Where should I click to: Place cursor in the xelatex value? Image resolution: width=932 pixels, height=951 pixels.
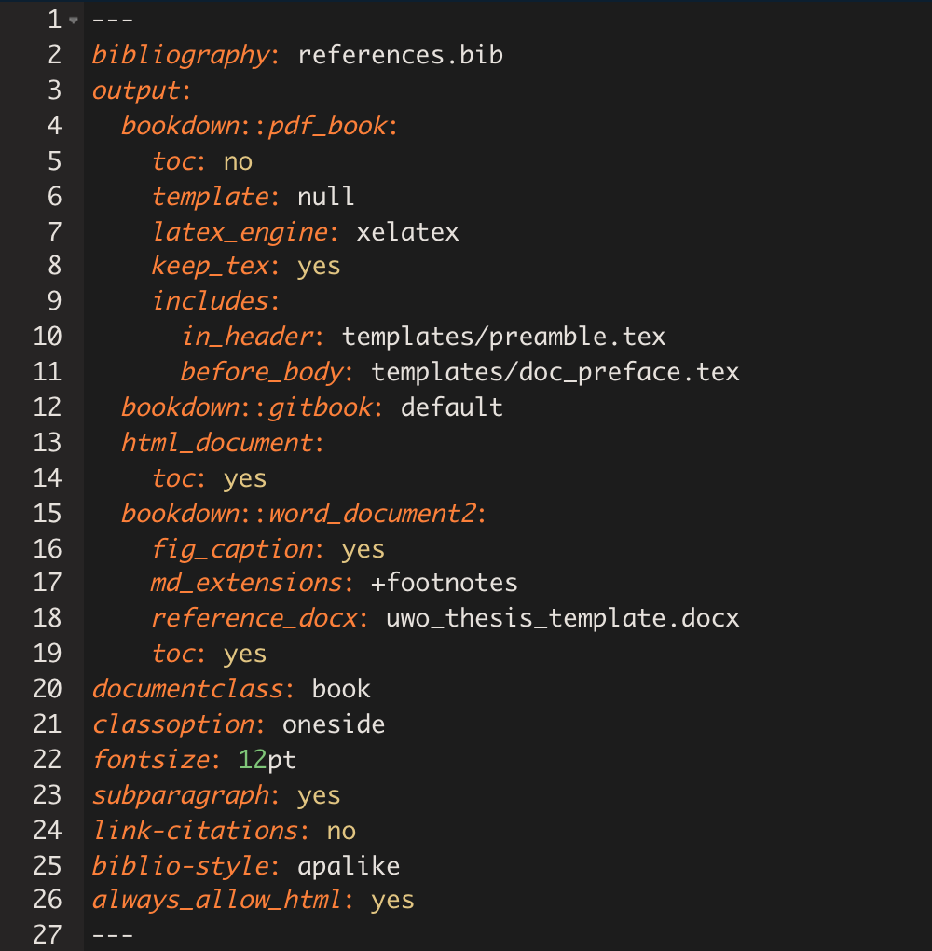(x=407, y=231)
